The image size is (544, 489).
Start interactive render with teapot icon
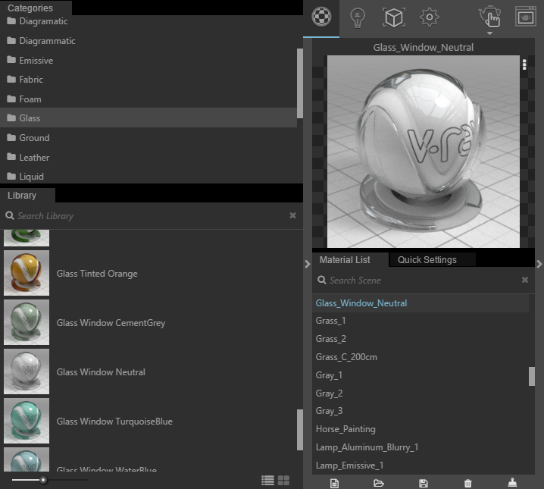tap(489, 16)
